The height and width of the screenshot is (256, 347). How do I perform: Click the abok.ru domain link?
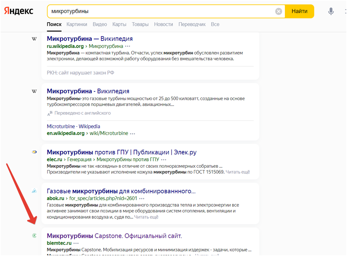point(55,198)
